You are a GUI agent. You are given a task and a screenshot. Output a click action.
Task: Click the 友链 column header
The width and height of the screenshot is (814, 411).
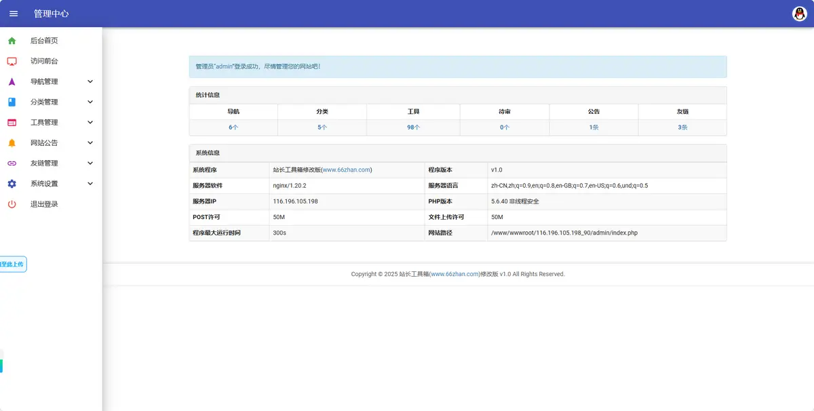coord(682,111)
